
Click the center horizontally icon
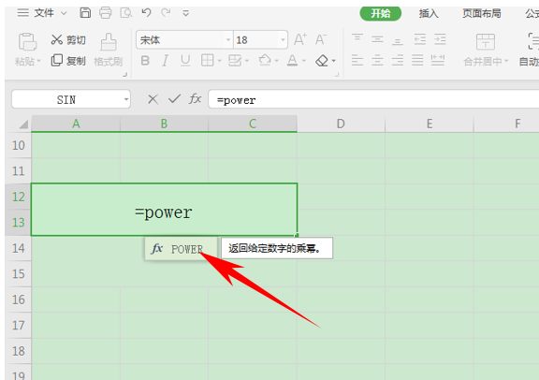(377, 61)
